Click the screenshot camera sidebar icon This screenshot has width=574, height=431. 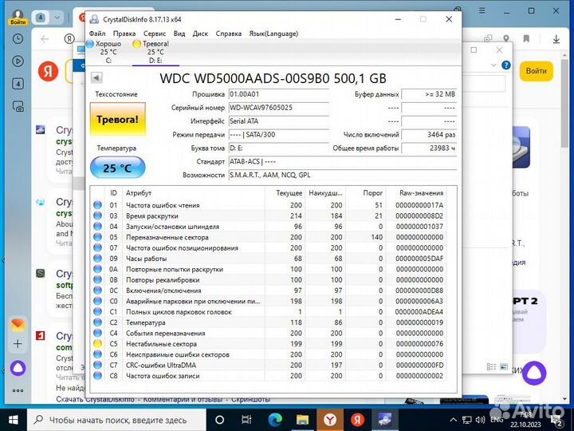[x=18, y=107]
